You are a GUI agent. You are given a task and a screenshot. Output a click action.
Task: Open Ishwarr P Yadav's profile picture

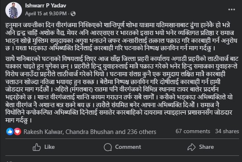[14, 10]
